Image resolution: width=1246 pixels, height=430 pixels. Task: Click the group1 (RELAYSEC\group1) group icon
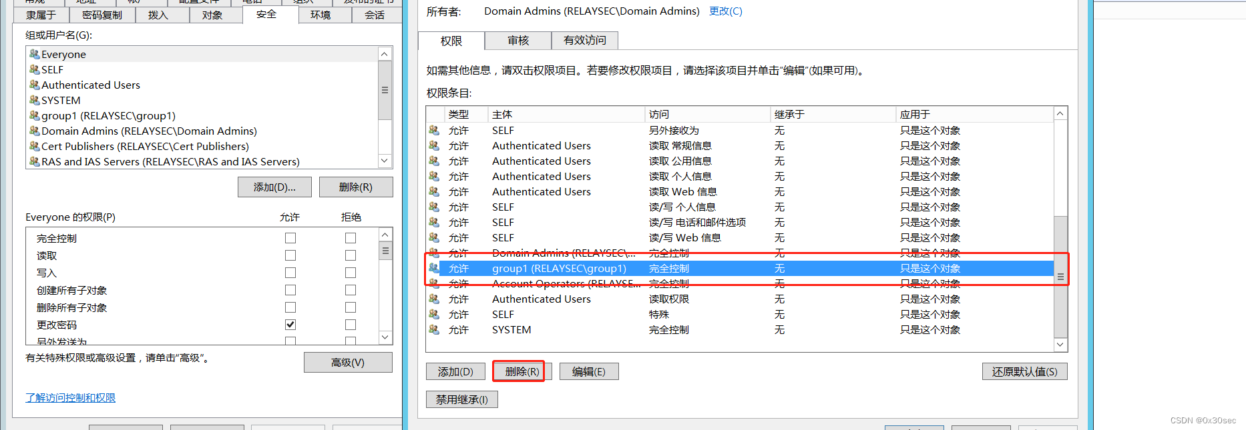tap(35, 115)
